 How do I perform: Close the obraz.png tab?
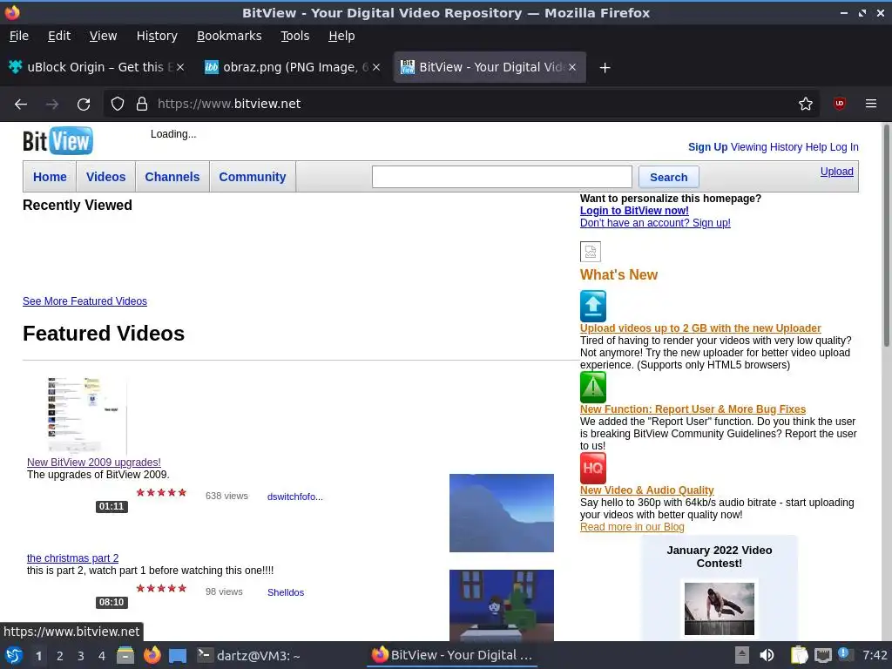376,67
